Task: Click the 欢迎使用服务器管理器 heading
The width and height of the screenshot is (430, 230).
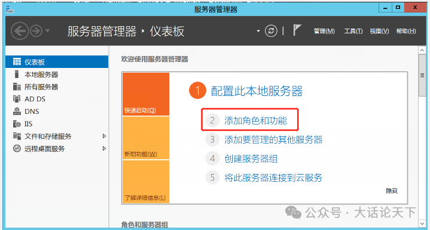Action: (x=155, y=59)
